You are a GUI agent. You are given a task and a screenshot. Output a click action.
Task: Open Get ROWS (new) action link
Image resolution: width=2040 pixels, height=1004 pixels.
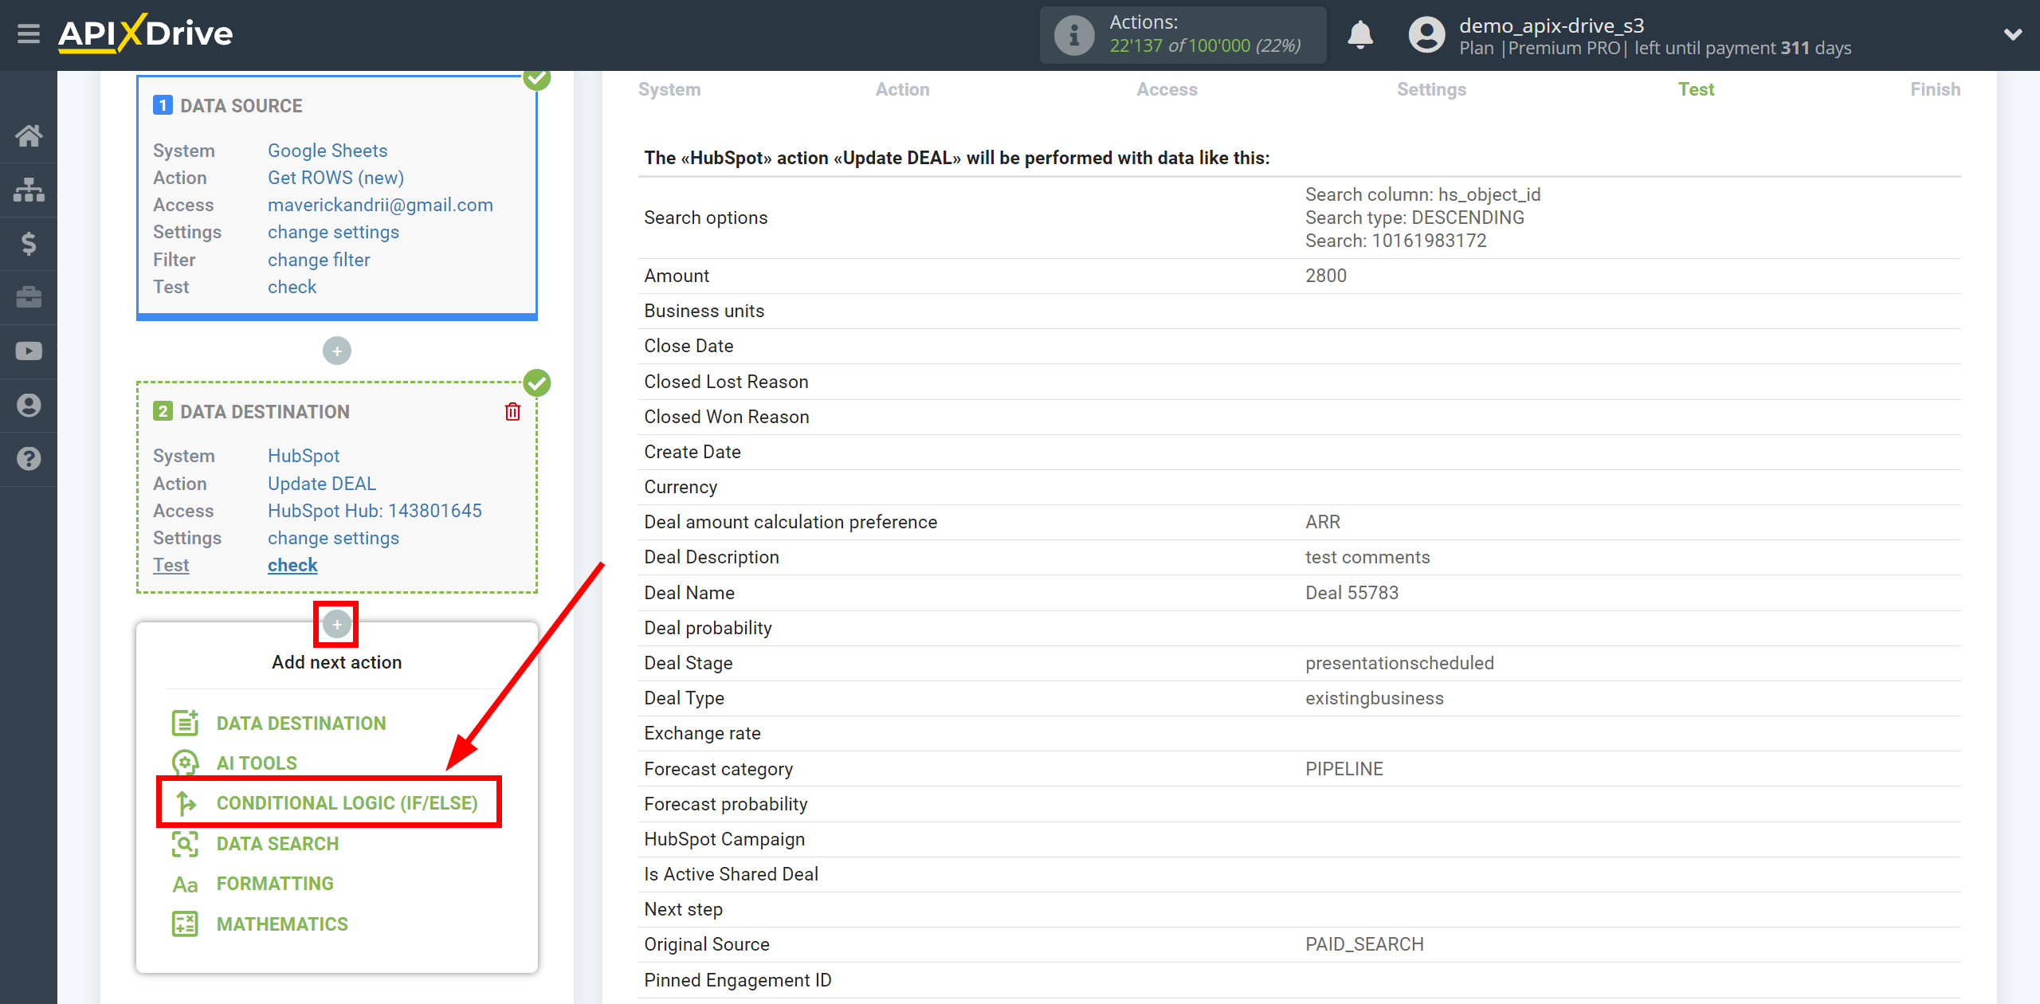coord(335,178)
